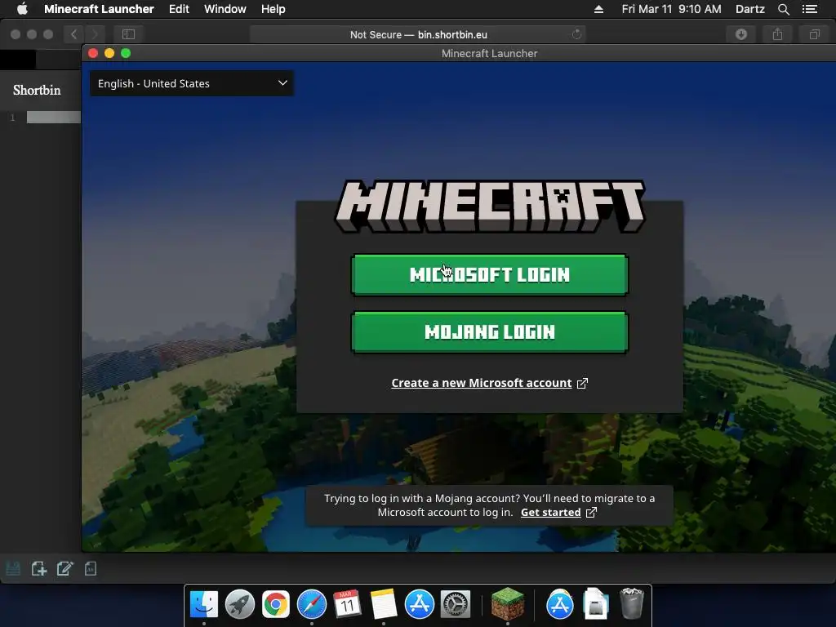Image resolution: width=836 pixels, height=627 pixels.
Task: Click the raw text icon in Shortbin
Action: [x=90, y=568]
